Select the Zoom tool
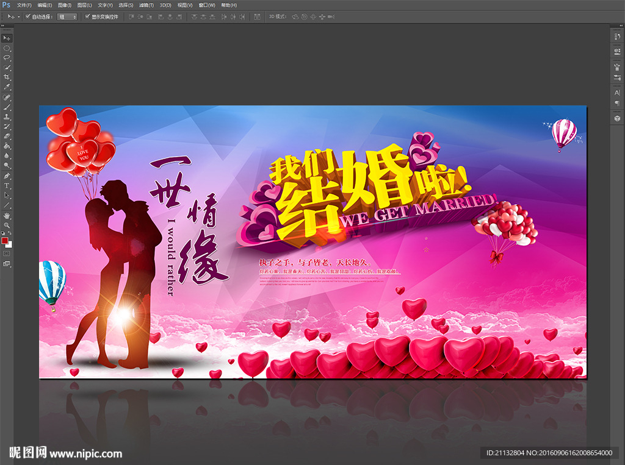This screenshot has height=465, width=625. (7, 225)
